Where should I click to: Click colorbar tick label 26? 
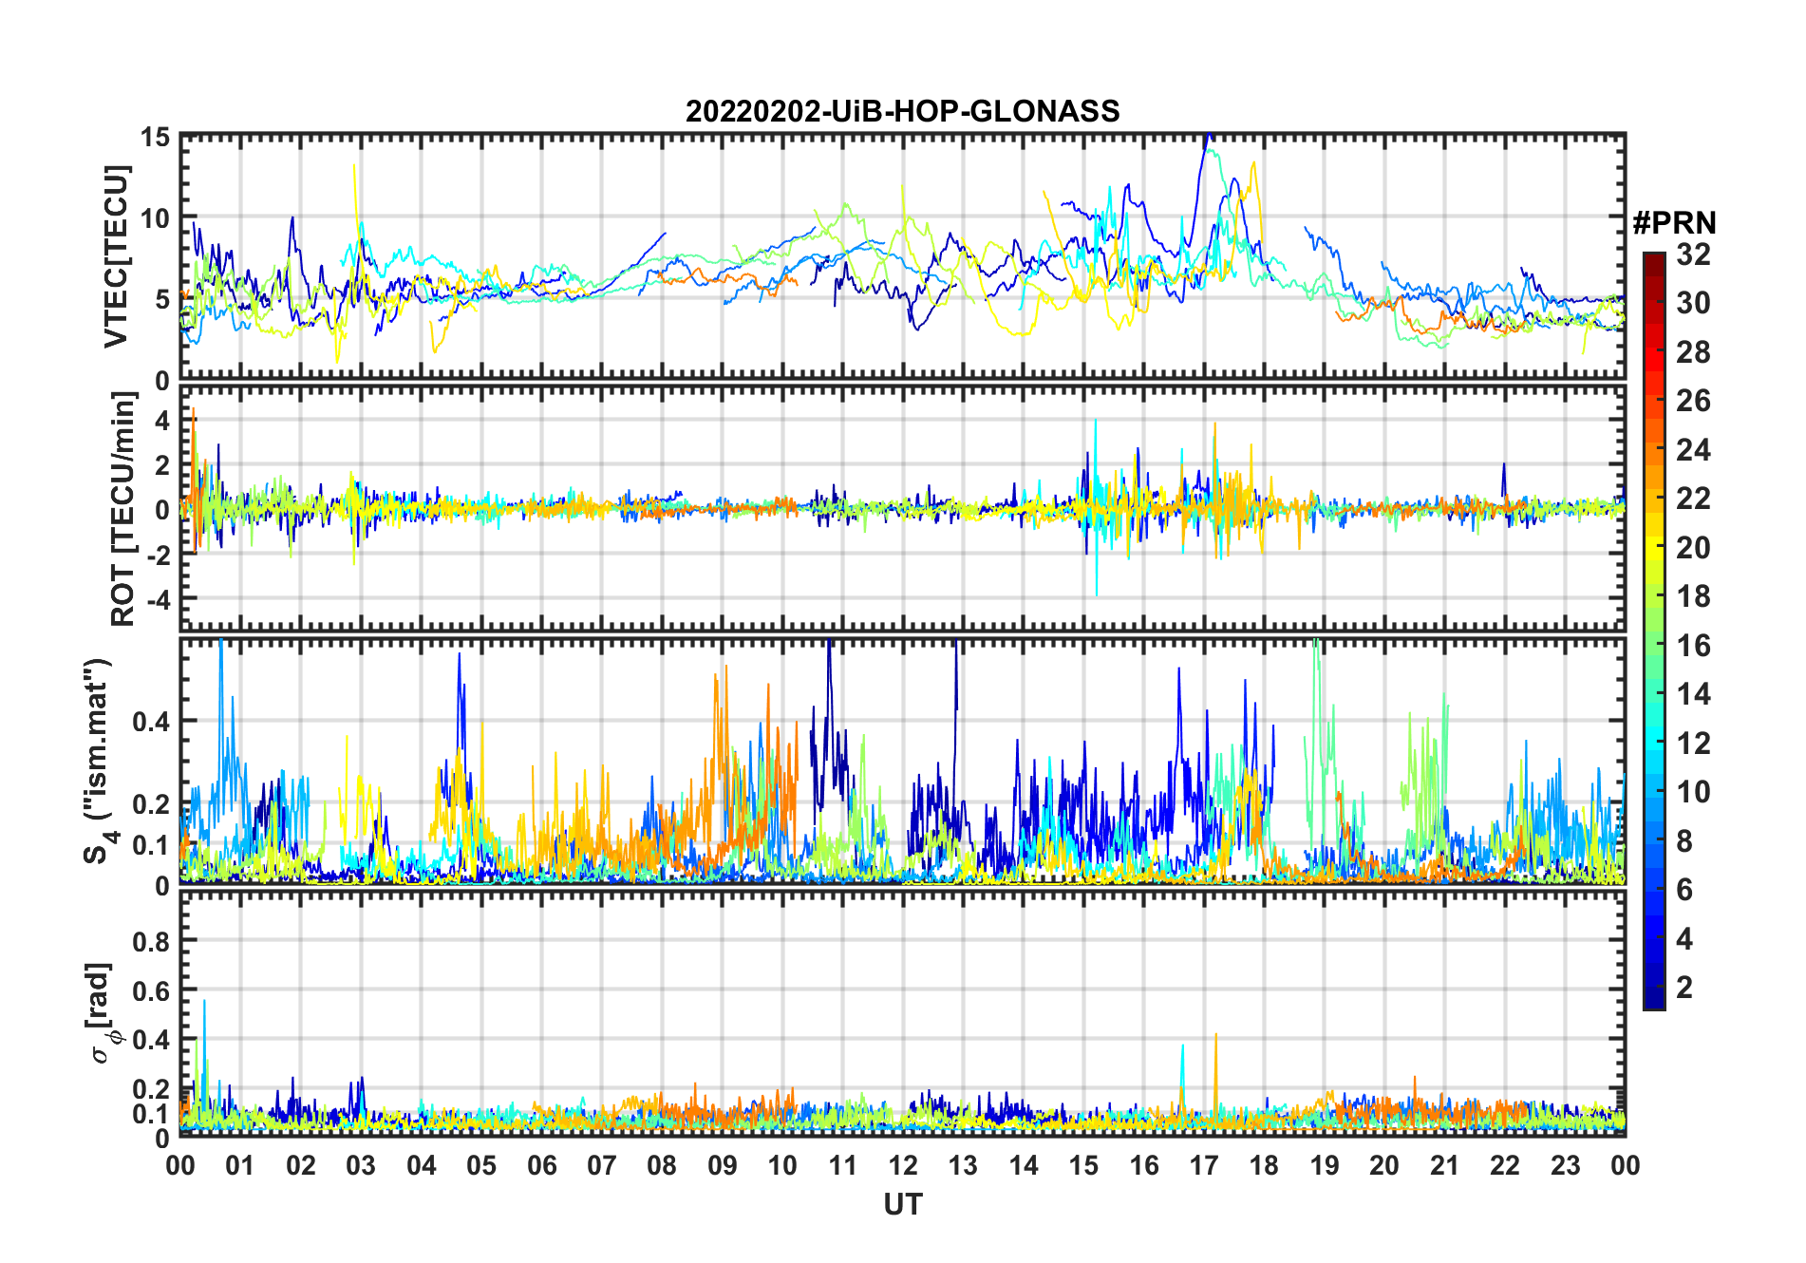tap(1693, 401)
